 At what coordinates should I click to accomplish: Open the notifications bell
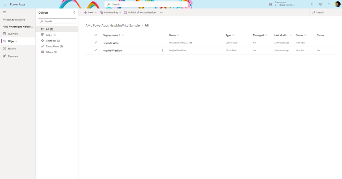312,4
